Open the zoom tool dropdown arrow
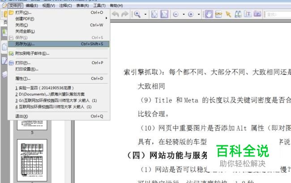Image resolution: width=291 pixels, height=183 pixels. (x=145, y=14)
